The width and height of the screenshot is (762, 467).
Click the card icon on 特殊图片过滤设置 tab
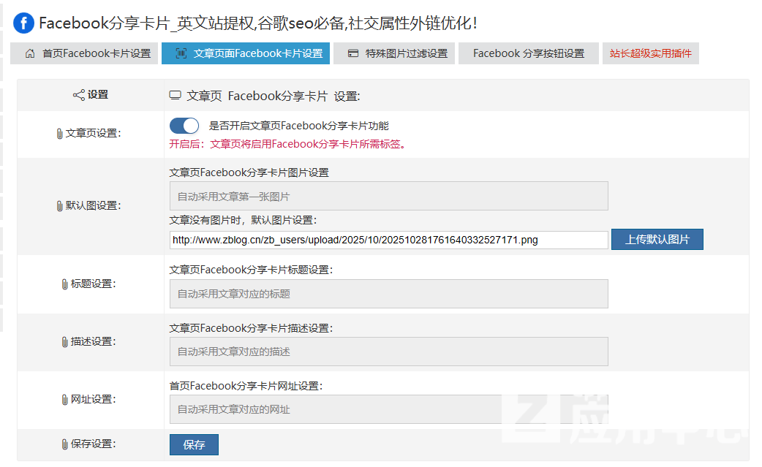coord(353,53)
